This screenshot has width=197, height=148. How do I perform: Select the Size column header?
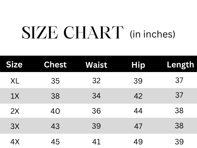pos(14,64)
